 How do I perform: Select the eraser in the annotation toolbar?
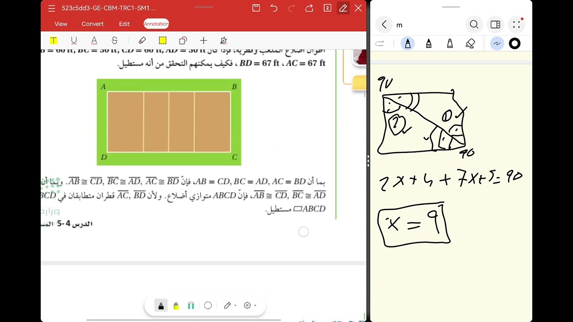click(x=142, y=41)
